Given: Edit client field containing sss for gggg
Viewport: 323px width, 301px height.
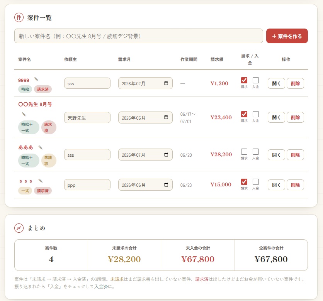Looking at the screenshot, I should 87,83.
